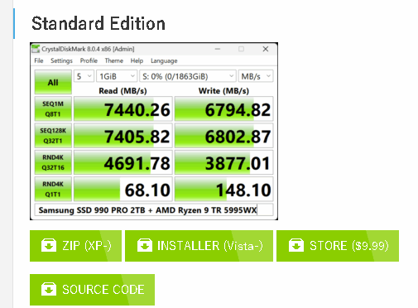Viewport: 418px width, 308px height.
Task: Click the 7440.26 read result cell
Action: coord(123,109)
